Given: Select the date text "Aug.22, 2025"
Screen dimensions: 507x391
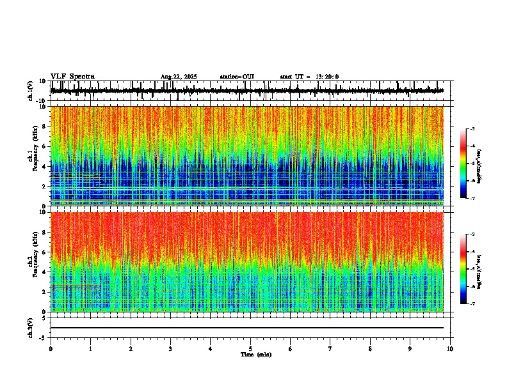Looking at the screenshot, I should pos(179,77).
